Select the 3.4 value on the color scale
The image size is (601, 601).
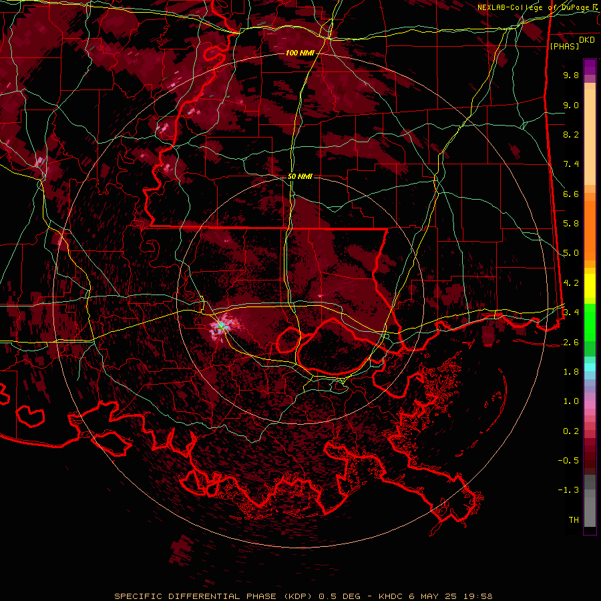tap(571, 313)
